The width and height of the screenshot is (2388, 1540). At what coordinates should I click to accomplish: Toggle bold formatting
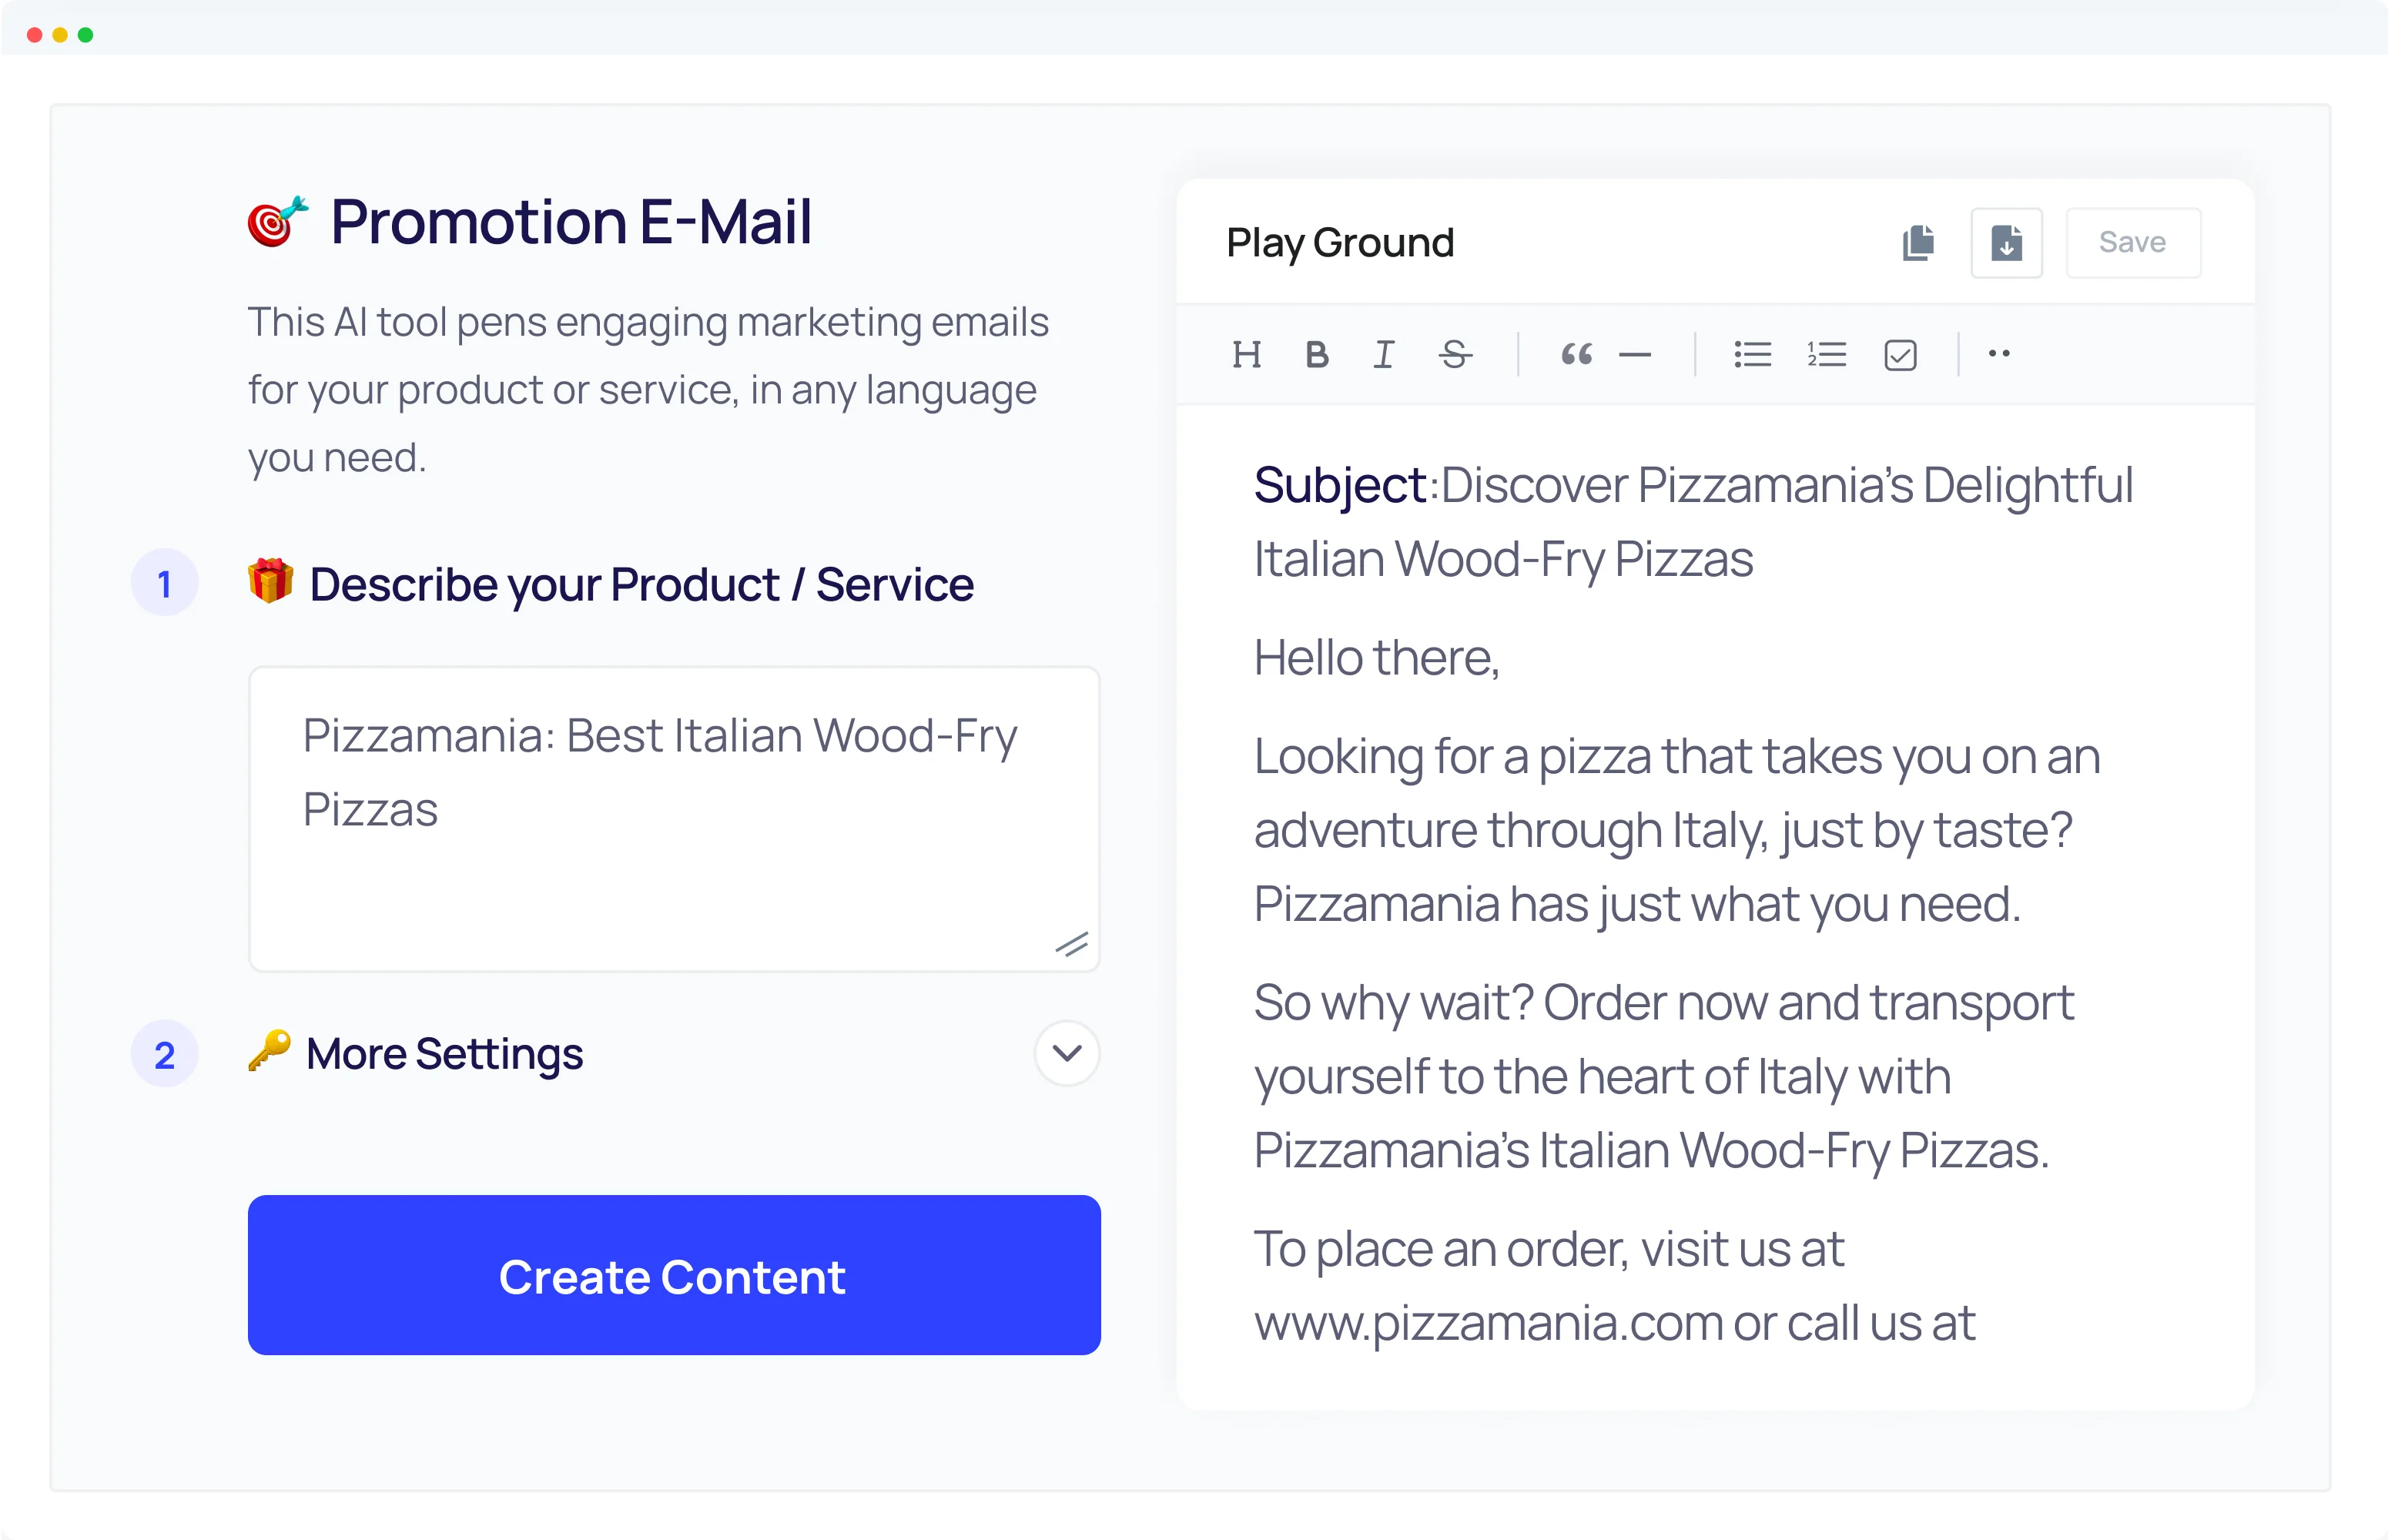1317,354
